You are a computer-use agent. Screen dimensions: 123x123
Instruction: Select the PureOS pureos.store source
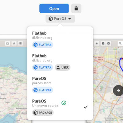[x=60, y=85]
